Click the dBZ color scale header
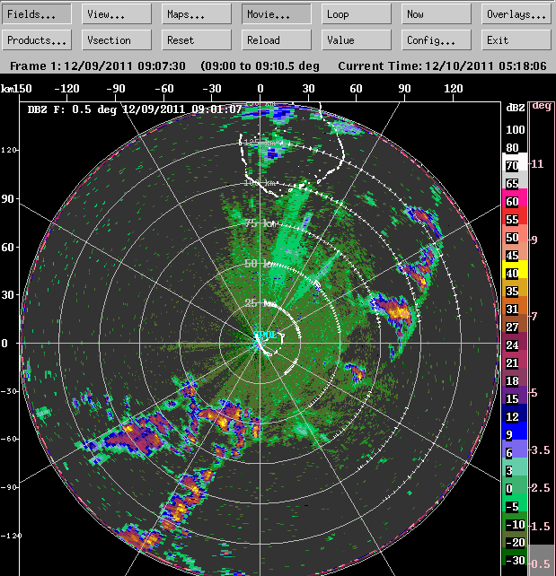Viewport: 556px width, 576px height. [516, 108]
